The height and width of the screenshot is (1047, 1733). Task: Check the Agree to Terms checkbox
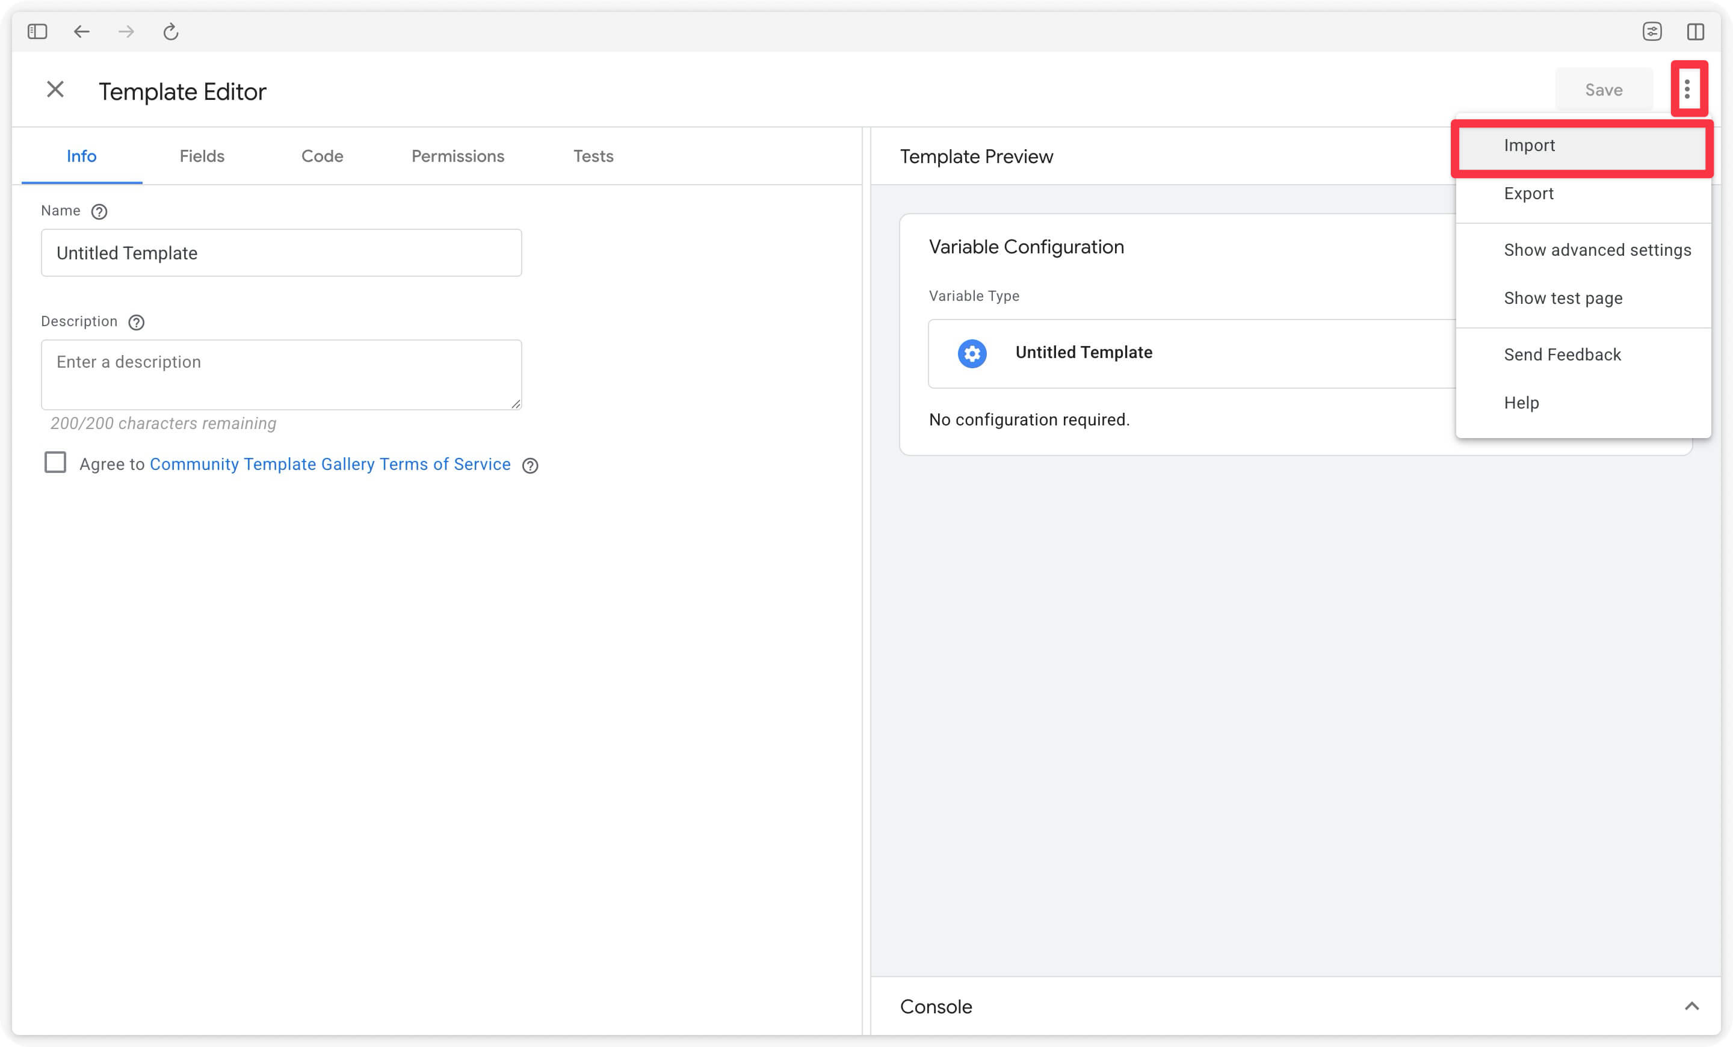(55, 463)
